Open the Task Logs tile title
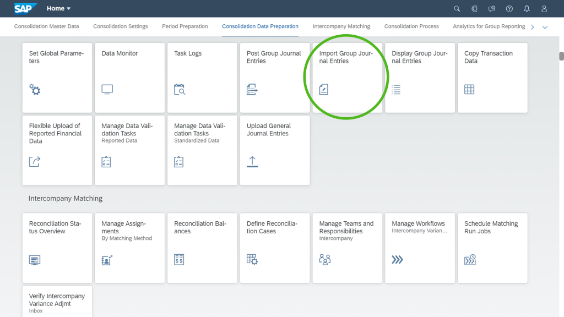 pyautogui.click(x=188, y=53)
